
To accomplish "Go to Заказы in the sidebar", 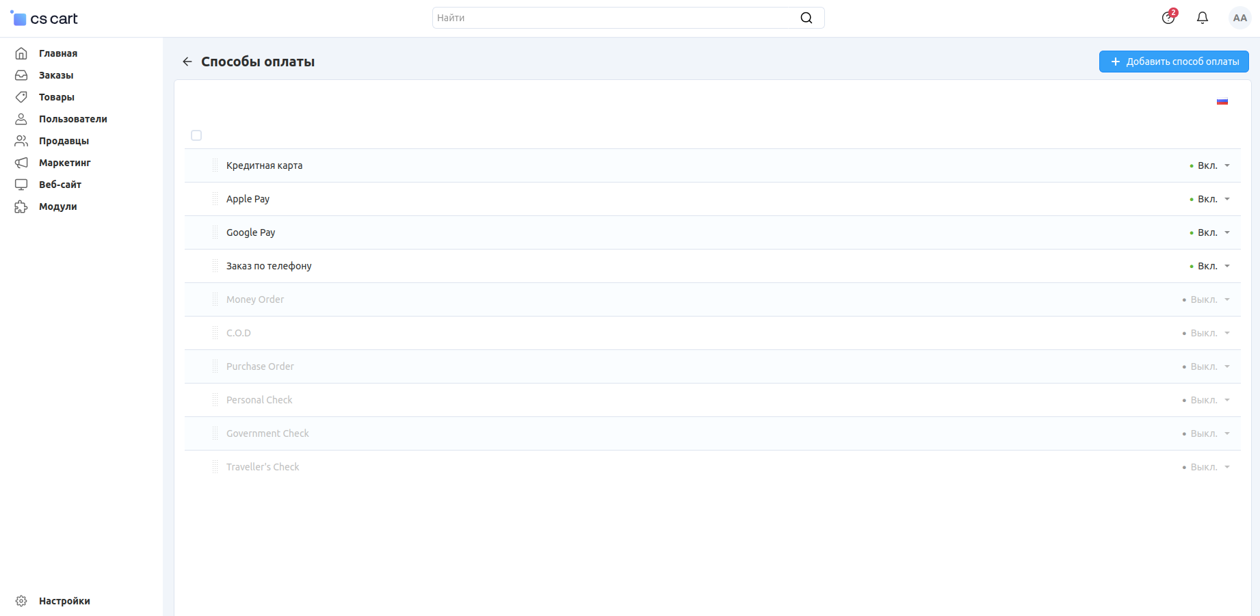I will pos(56,75).
